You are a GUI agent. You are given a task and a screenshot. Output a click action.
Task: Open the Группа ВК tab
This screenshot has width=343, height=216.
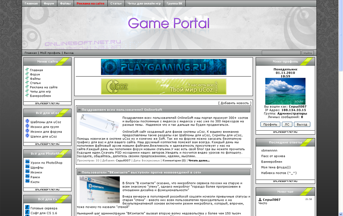(175, 3)
